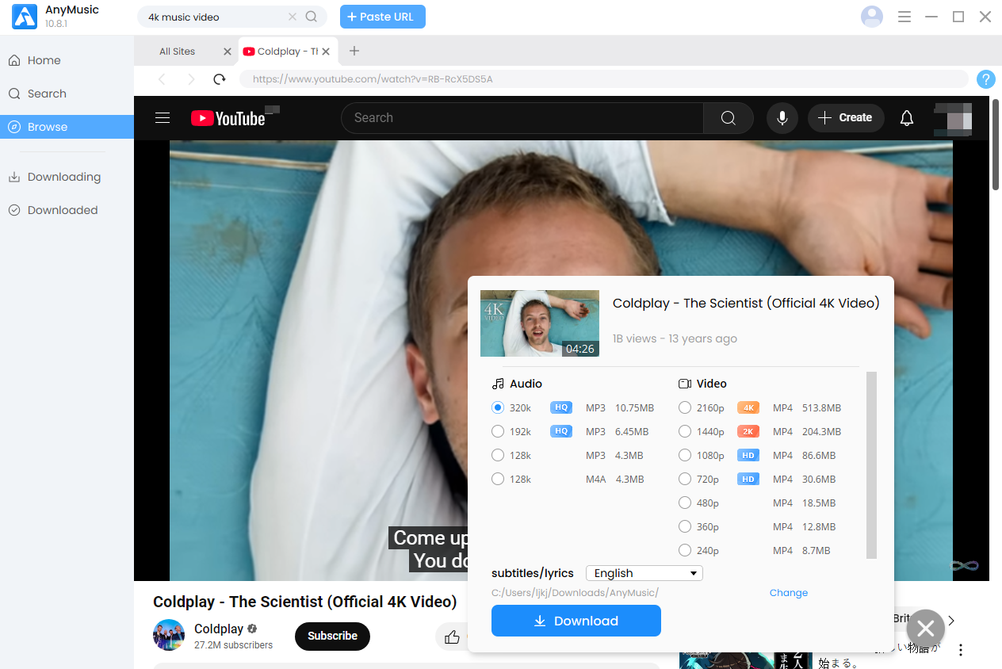This screenshot has width=1002, height=669.
Task: Switch to the All Sites tab
Action: (178, 52)
